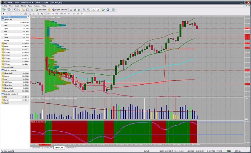Switch to M30 timeframe

[x=61, y=14]
